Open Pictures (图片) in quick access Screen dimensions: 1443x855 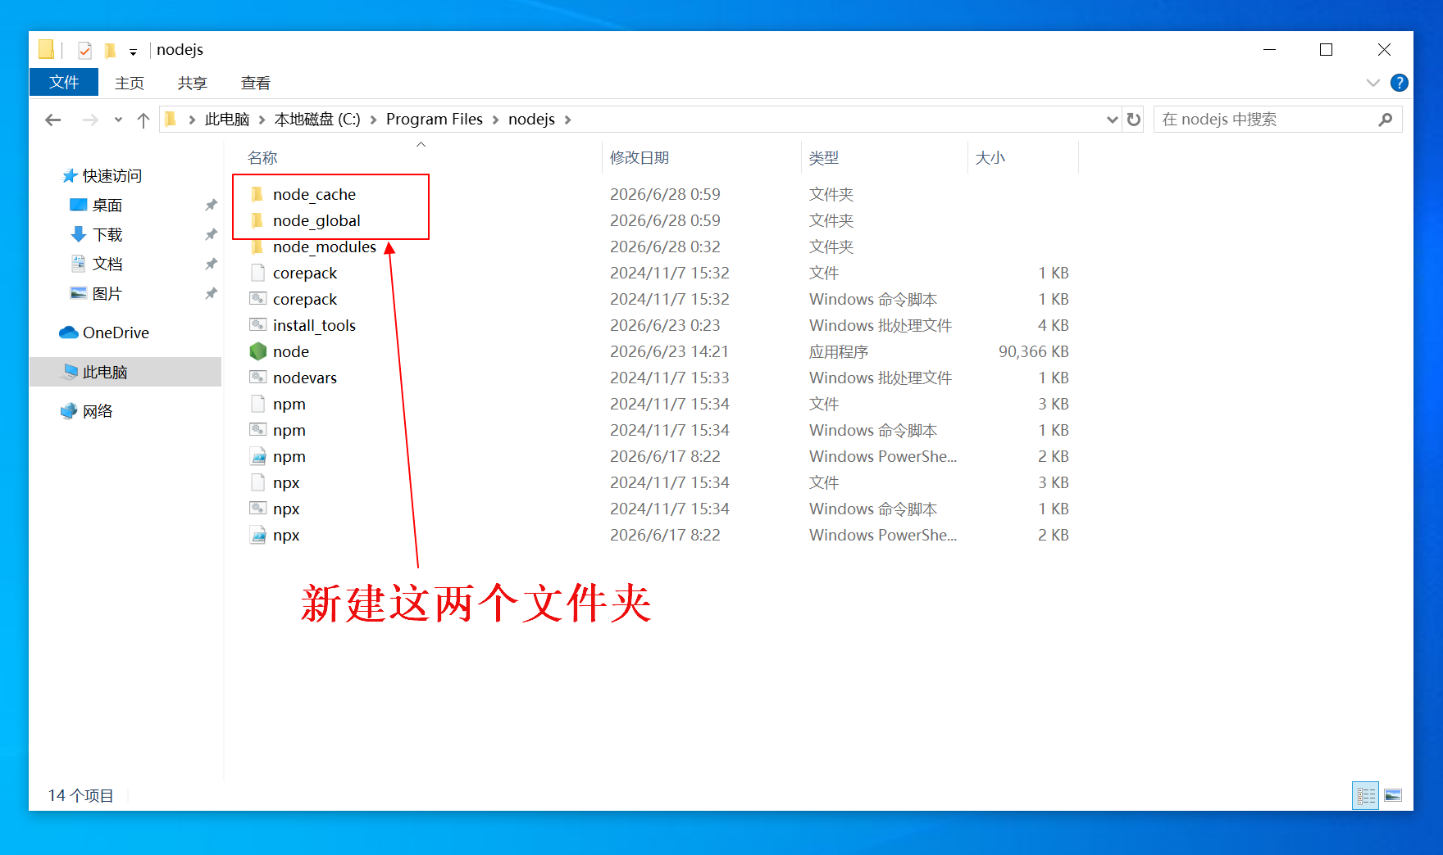107,293
